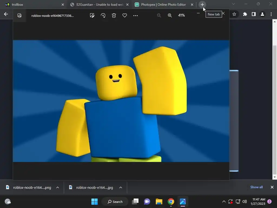
Task: Close the downloads bar
Action: pyautogui.click(x=272, y=187)
